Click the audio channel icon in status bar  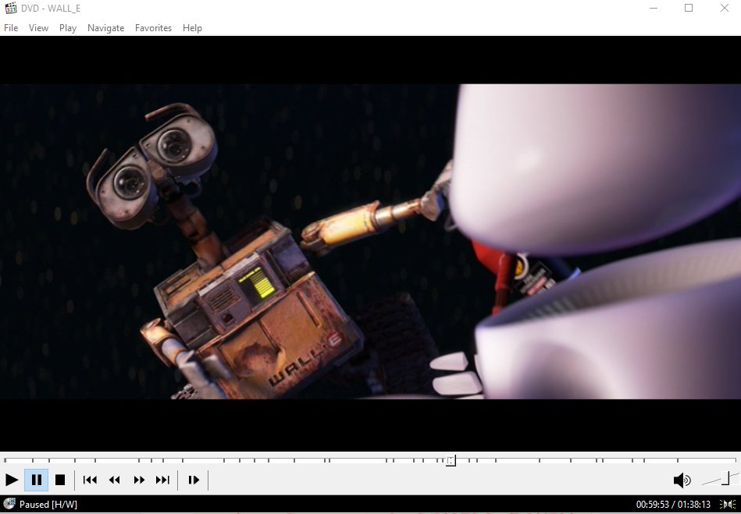pos(727,505)
